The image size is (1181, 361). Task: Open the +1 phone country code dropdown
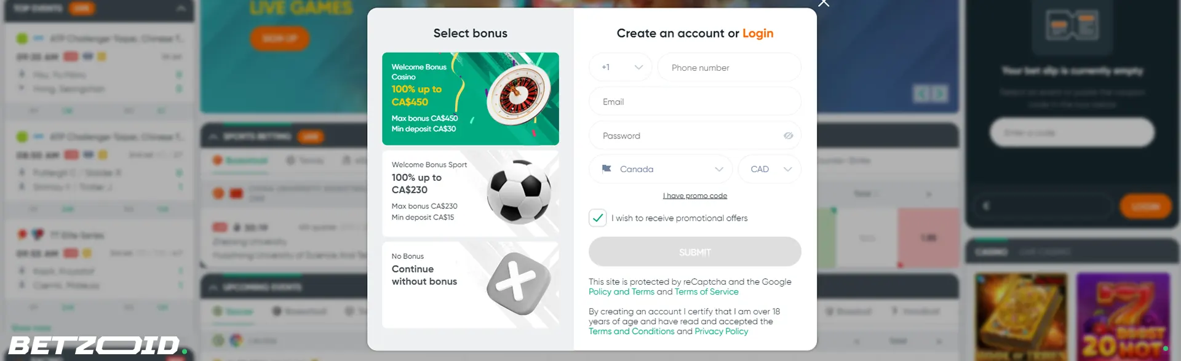click(x=620, y=67)
